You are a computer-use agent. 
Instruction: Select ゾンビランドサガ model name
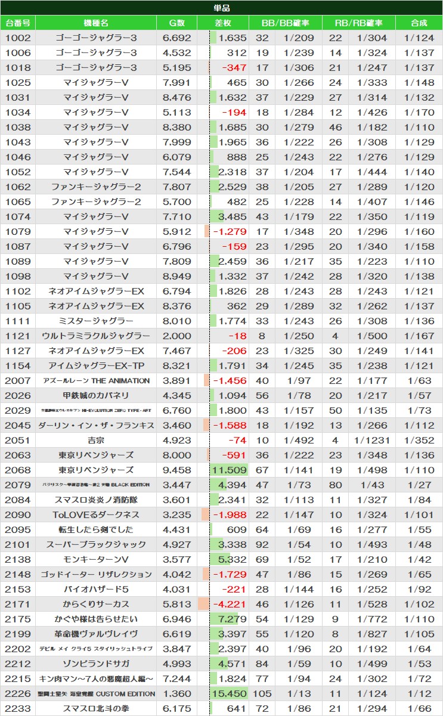pos(96,664)
